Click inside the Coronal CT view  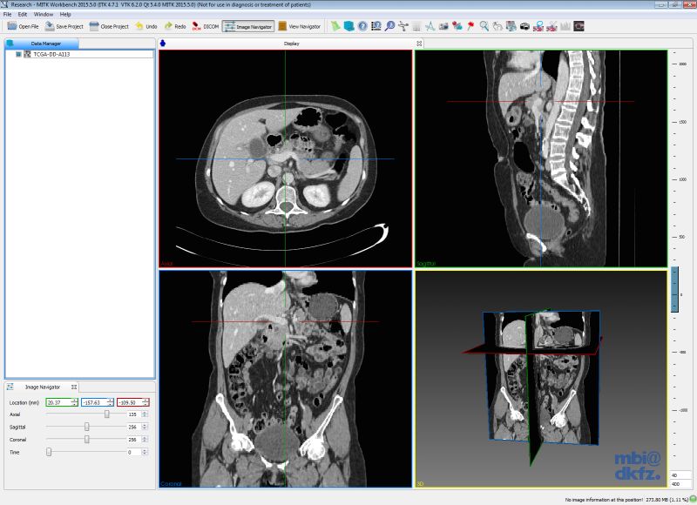(286, 379)
